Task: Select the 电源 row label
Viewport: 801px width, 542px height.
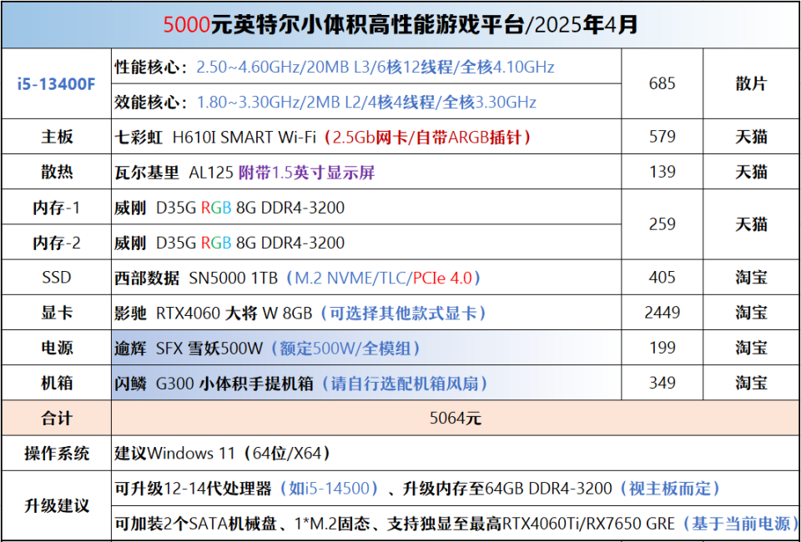Action: (x=56, y=348)
